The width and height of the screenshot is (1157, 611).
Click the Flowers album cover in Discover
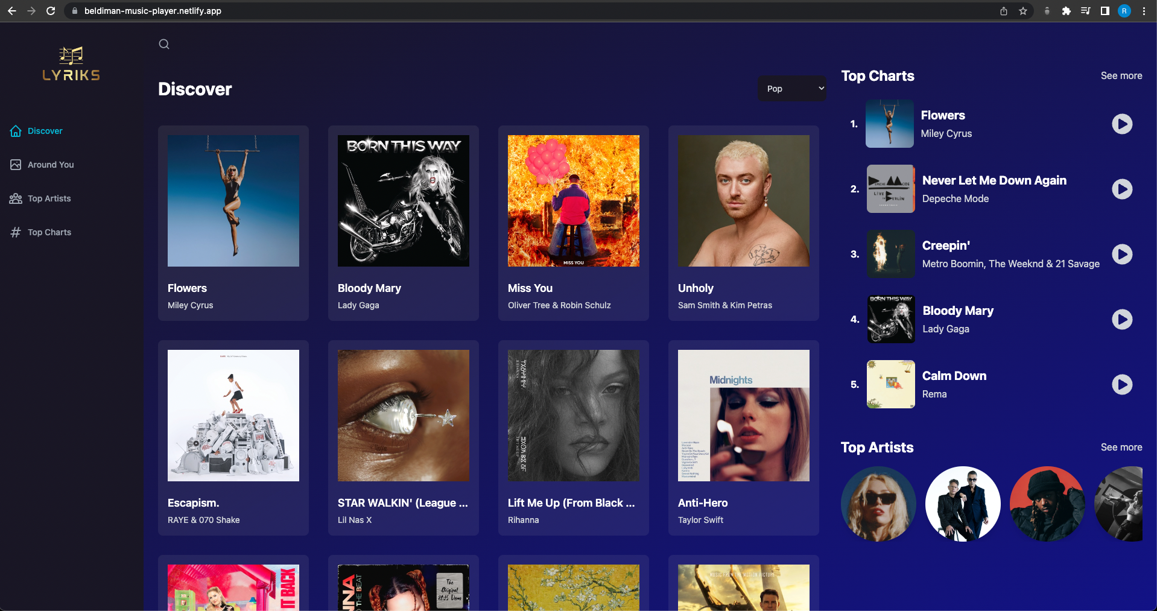coord(233,201)
